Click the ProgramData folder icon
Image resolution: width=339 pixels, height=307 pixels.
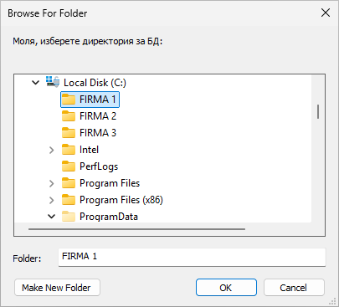[69, 217]
